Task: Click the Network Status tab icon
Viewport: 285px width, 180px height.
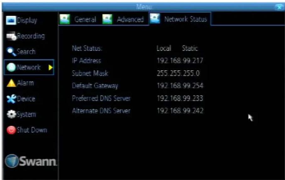Action: tap(155, 19)
